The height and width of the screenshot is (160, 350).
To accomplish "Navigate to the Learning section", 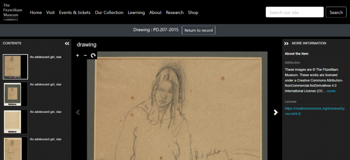I will click(136, 12).
